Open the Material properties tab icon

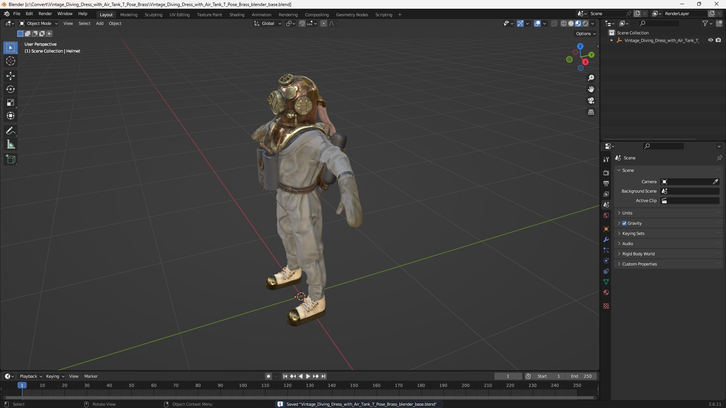coord(606,292)
